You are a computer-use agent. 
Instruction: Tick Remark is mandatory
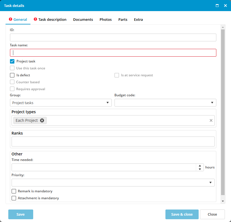coord(14,191)
